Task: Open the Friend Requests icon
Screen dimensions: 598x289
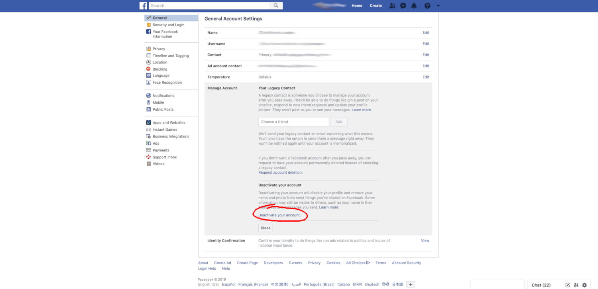Action: coord(392,6)
